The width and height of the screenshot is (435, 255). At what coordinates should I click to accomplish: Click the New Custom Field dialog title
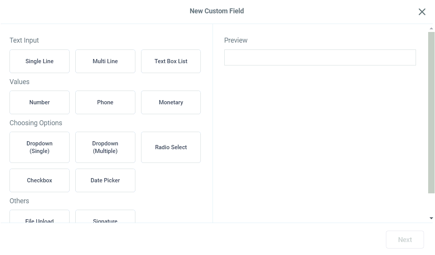217,11
